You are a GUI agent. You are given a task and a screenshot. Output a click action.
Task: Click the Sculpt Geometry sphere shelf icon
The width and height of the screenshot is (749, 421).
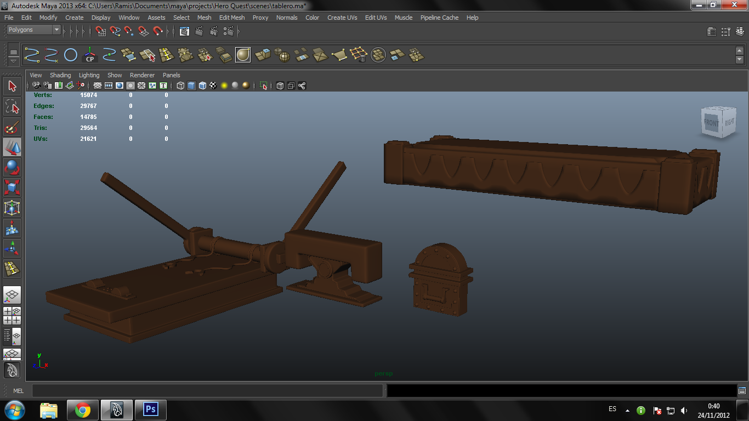243,55
